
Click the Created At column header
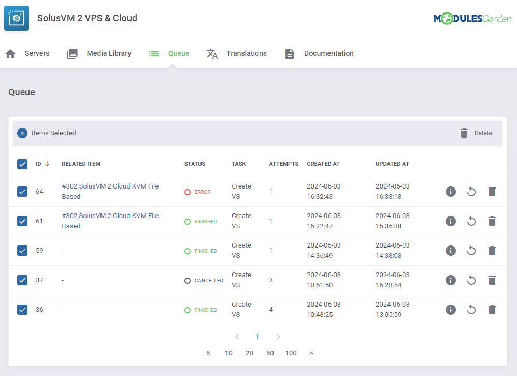323,164
